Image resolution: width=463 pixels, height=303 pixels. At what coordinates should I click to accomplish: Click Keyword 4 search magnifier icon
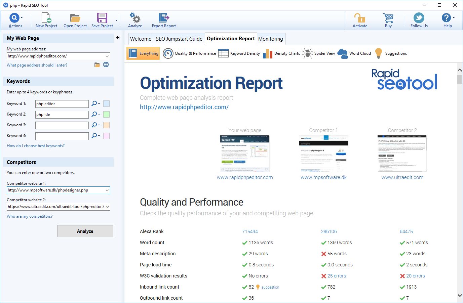(x=94, y=136)
